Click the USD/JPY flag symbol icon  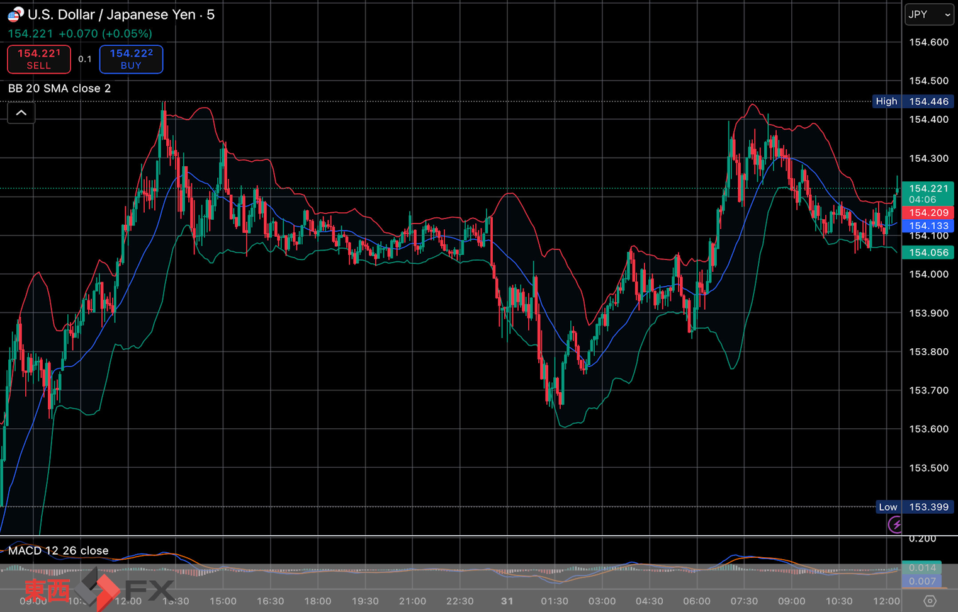click(x=15, y=14)
